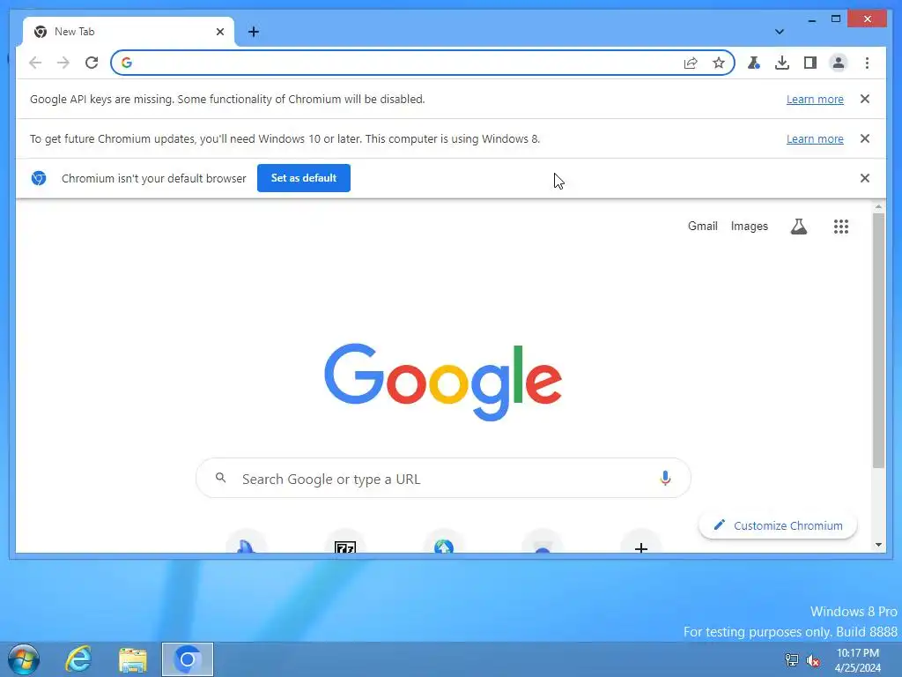This screenshot has height=677, width=902.
Task: Open the muted volume tray icon
Action: [x=813, y=660]
